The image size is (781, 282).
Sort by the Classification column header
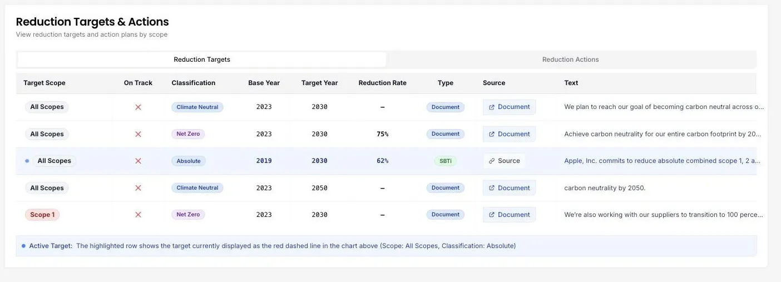[x=194, y=83]
